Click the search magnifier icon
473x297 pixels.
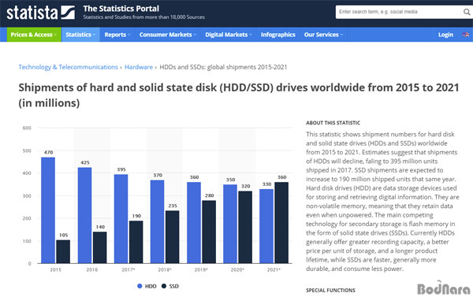tap(467, 12)
